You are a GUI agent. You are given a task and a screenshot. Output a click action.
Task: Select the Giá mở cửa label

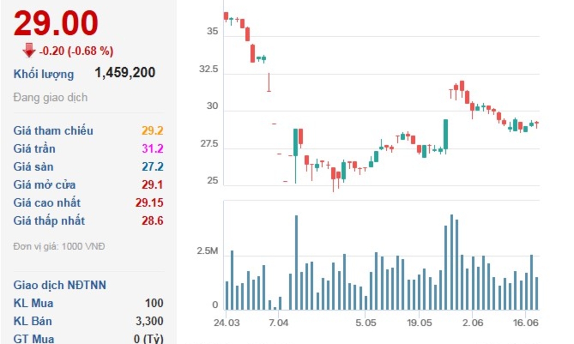44,185
